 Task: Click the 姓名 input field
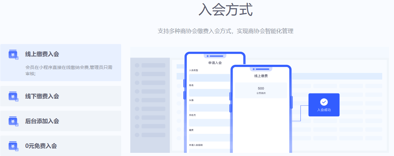[209, 93]
